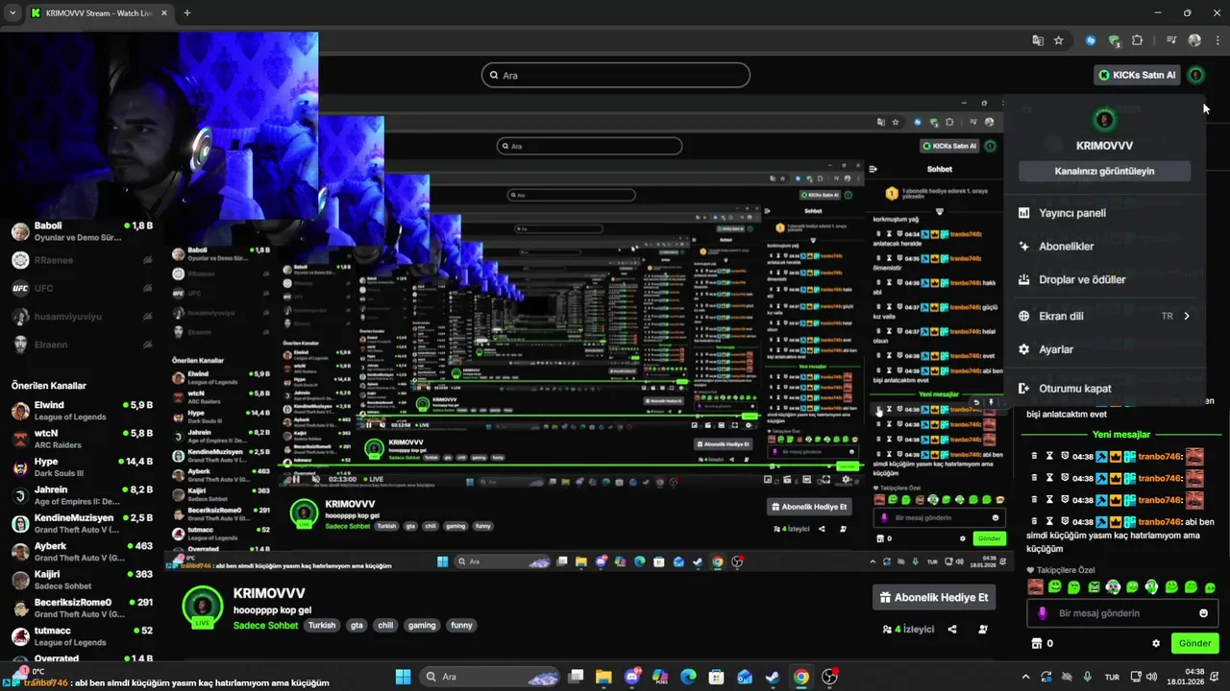Open Baboli channel in sidebar
This screenshot has width=1230, height=691.
(x=82, y=231)
